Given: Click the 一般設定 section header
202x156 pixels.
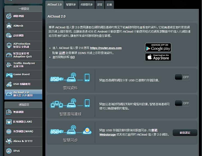Looking at the screenshot, I should click(x=24, y=9).
